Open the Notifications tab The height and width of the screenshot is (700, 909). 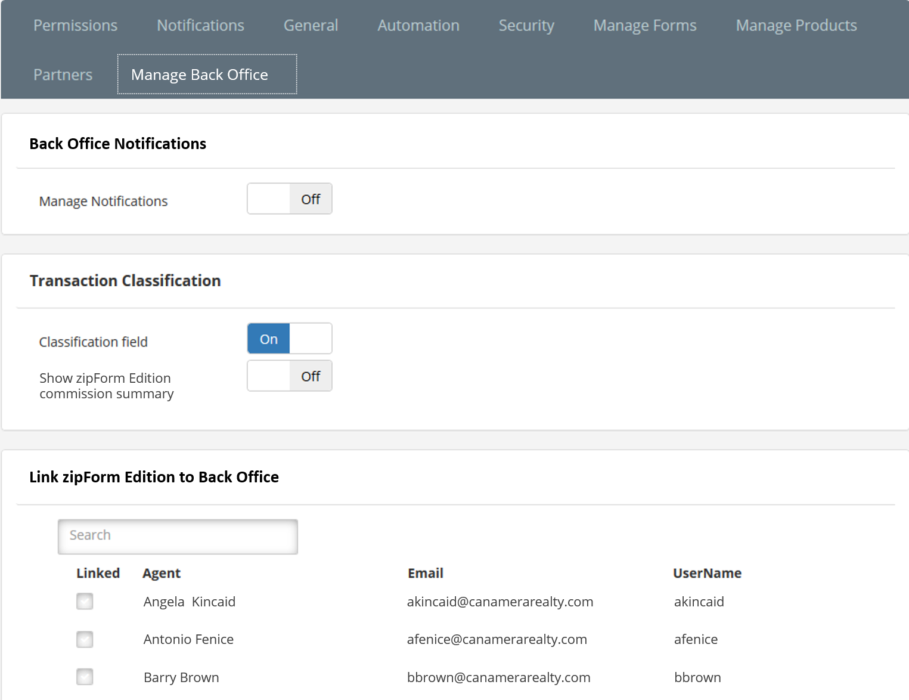click(200, 25)
